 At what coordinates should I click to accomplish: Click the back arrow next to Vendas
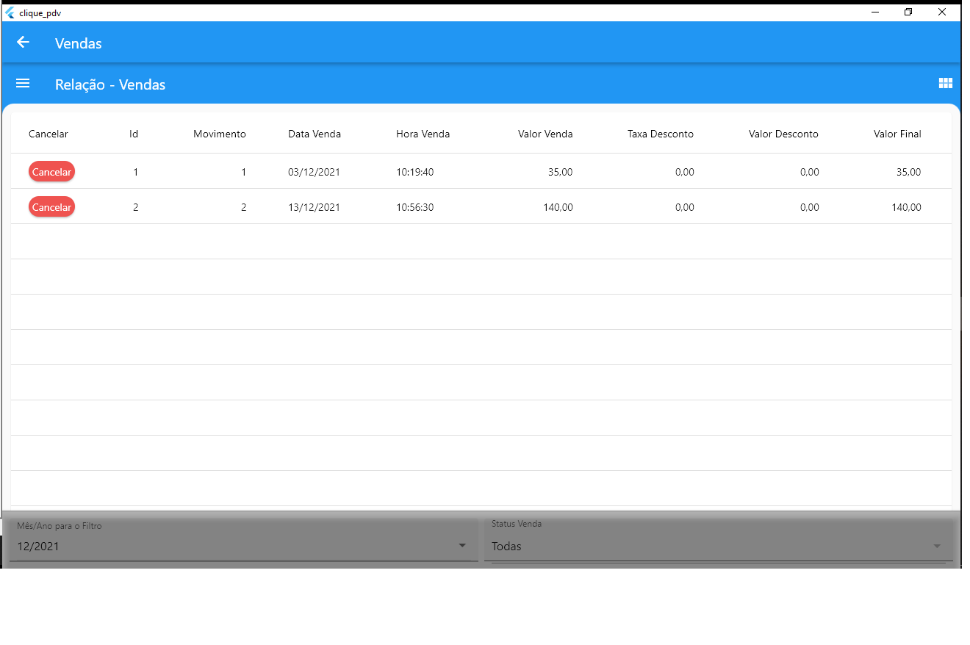pyautogui.click(x=23, y=43)
